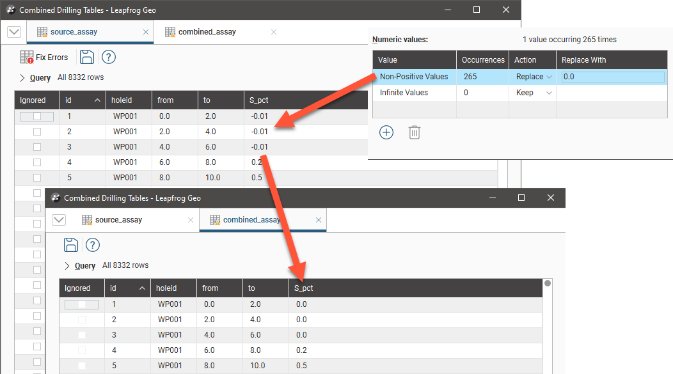Click 'All 8332 rows' text in combined_assay
This screenshot has height=374, width=673.
(125, 265)
